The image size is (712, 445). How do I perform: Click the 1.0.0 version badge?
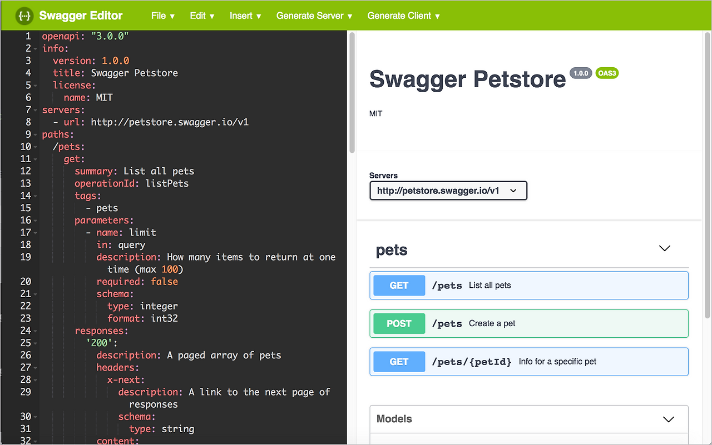pos(581,73)
